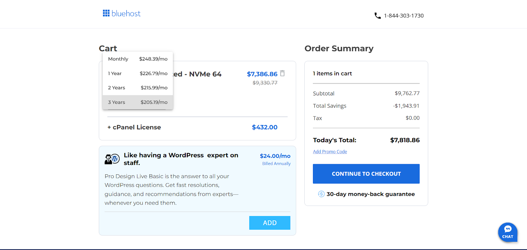Click the $7,386.86 plan price

point(262,74)
